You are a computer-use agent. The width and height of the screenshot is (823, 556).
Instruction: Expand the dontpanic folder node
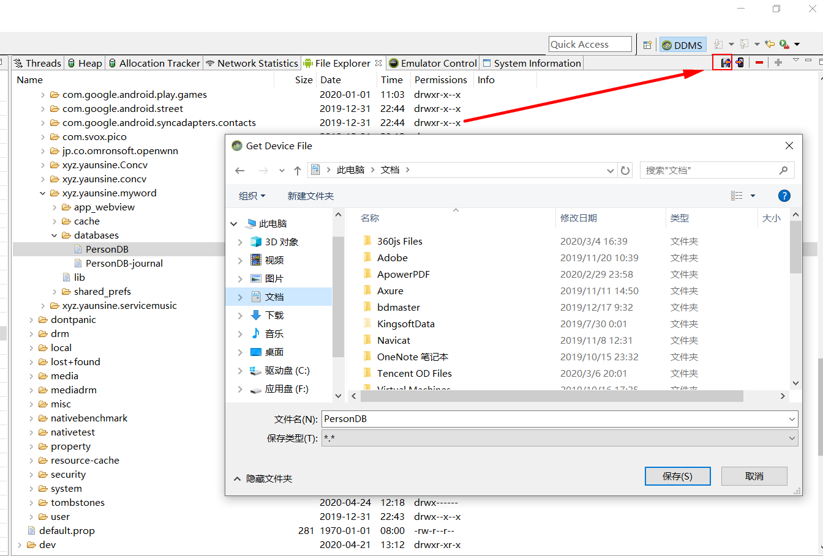click(x=31, y=319)
